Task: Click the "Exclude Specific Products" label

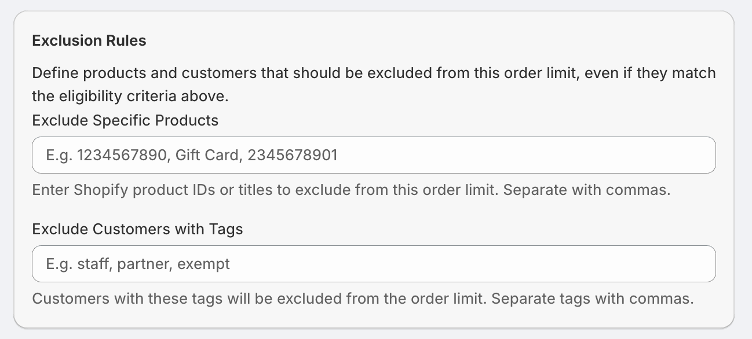Action: click(125, 120)
